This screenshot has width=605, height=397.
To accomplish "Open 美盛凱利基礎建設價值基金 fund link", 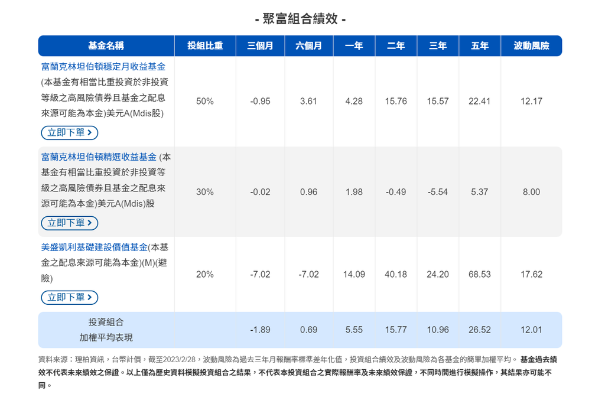I will pyautogui.click(x=94, y=248).
